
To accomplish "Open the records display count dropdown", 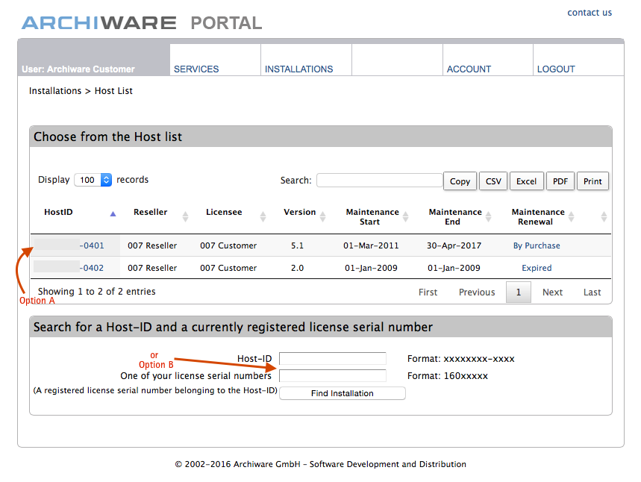I will click(93, 180).
